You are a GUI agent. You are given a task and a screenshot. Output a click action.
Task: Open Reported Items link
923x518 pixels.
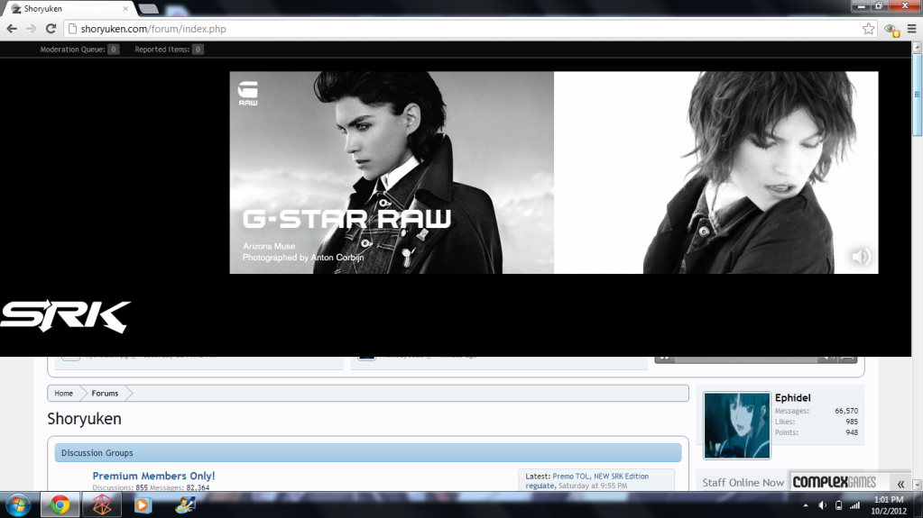coord(169,50)
